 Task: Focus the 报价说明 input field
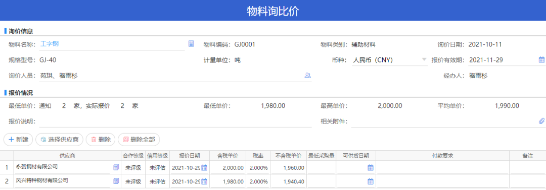(x=175, y=121)
